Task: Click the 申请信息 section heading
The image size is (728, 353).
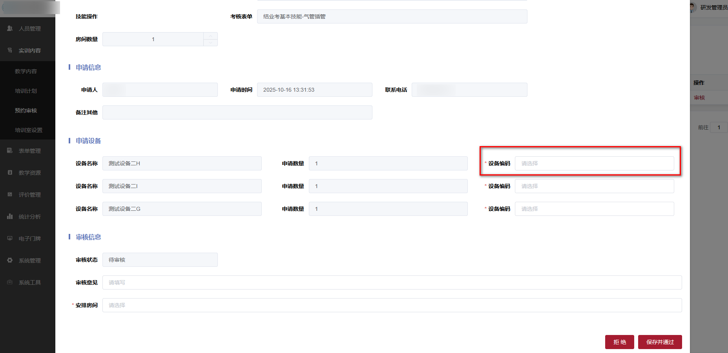Action: pyautogui.click(x=88, y=67)
